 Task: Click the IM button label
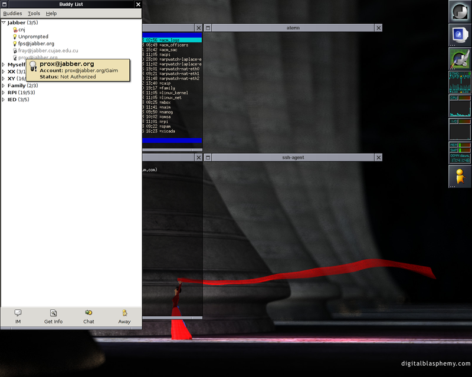pyautogui.click(x=18, y=322)
